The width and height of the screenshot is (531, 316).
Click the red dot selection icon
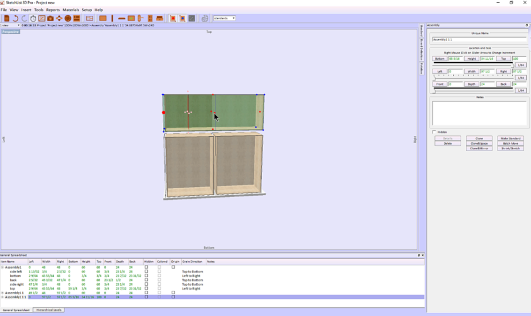tap(173, 18)
